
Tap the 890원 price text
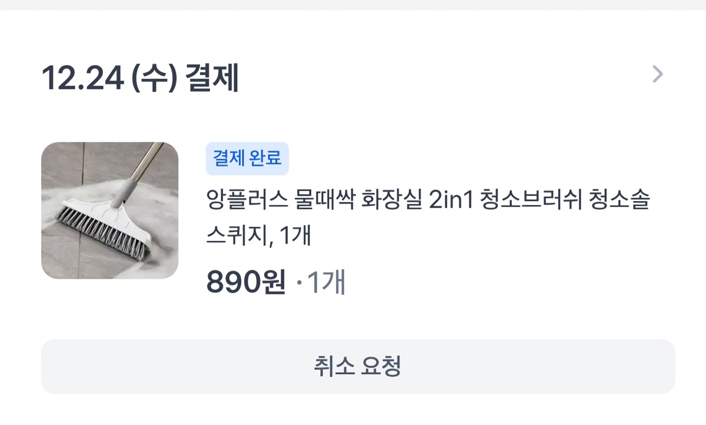(246, 283)
